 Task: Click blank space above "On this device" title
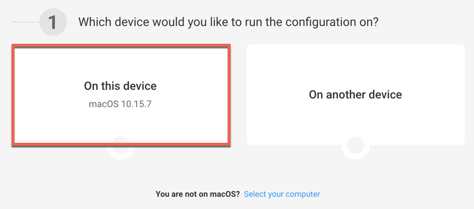(121, 63)
